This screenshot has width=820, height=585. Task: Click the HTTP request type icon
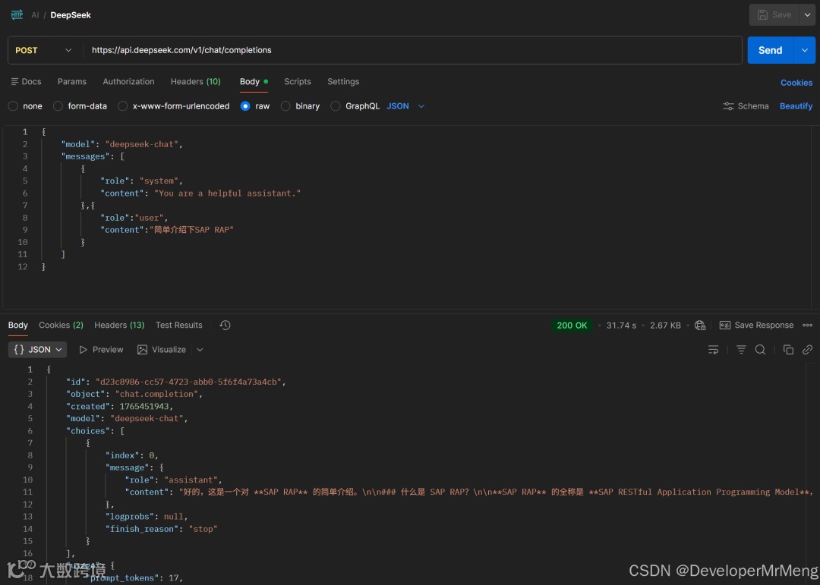click(x=17, y=14)
